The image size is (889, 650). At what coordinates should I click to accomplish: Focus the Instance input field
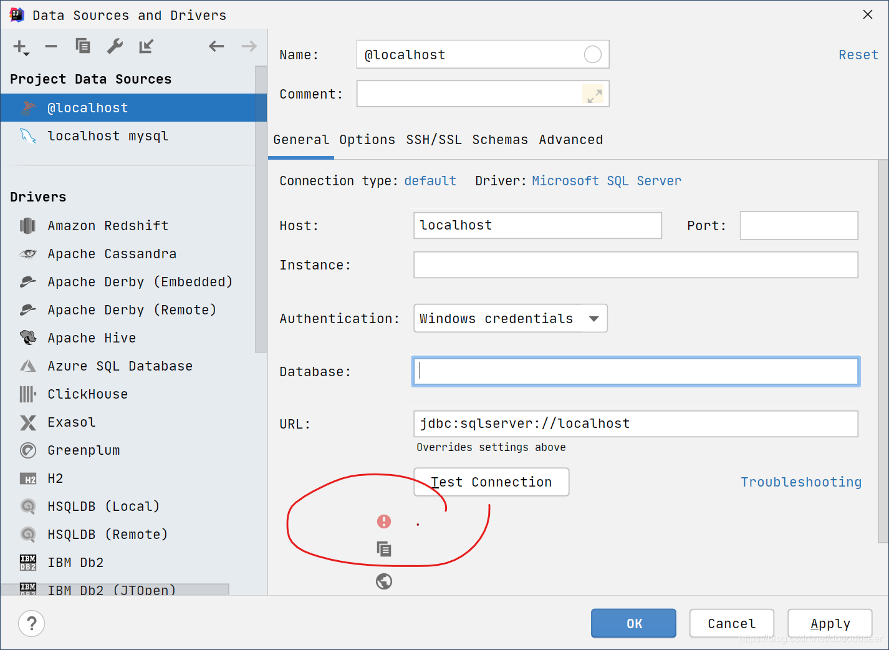click(636, 264)
